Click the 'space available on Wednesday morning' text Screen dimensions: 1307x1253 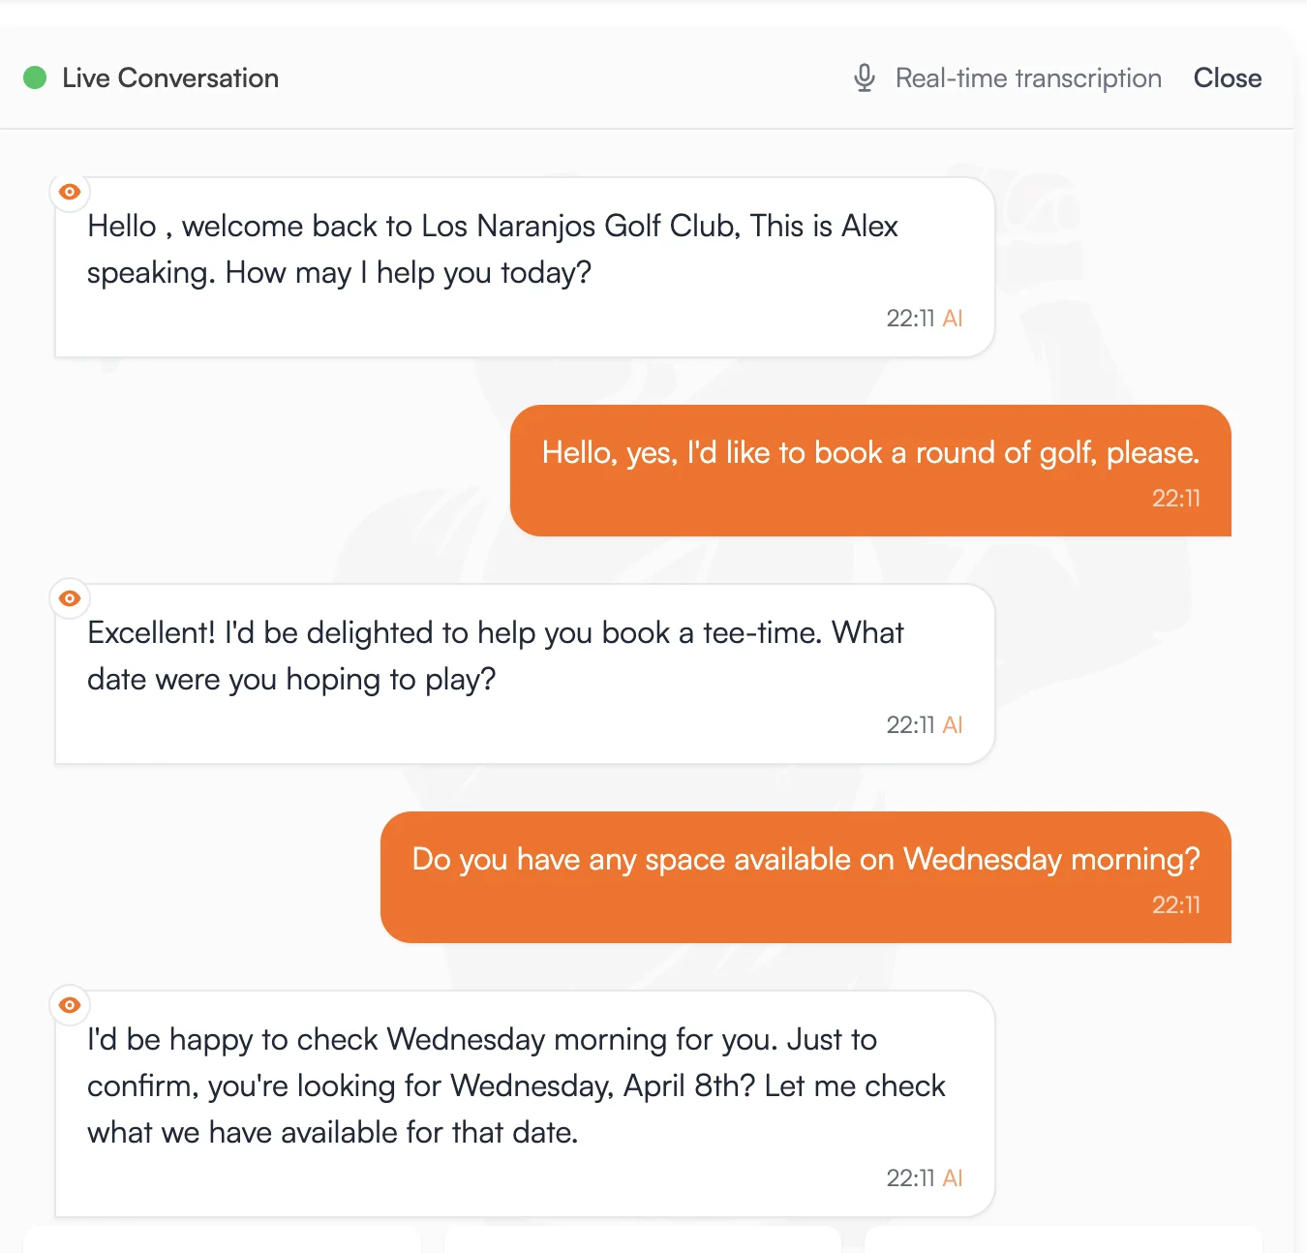805,859
